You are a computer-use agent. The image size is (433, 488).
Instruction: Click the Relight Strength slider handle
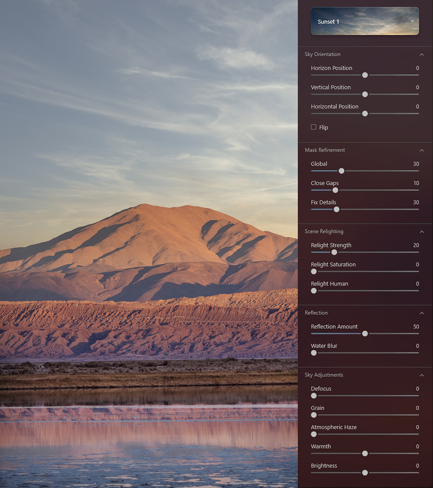click(334, 252)
